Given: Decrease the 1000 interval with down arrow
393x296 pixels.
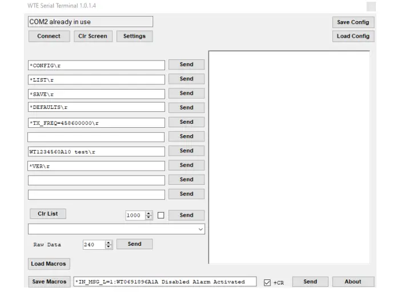Looking at the screenshot, I should 149,217.
